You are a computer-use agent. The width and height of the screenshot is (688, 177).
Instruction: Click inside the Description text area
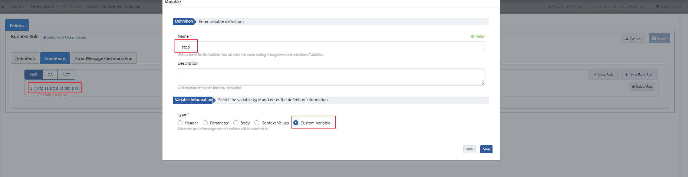[x=330, y=77]
